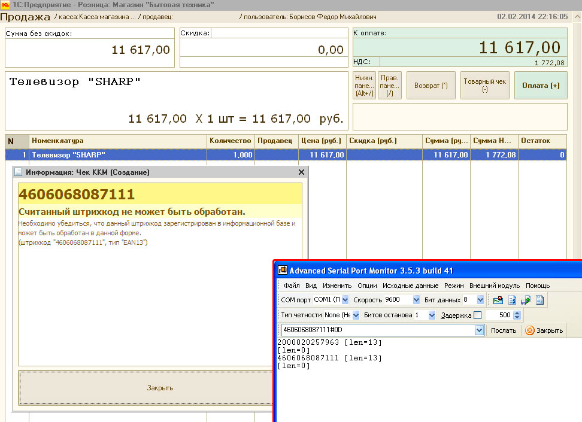The width and height of the screenshot is (582, 422).
Task: Click the document icon at toolbar end
Action: [x=539, y=300]
